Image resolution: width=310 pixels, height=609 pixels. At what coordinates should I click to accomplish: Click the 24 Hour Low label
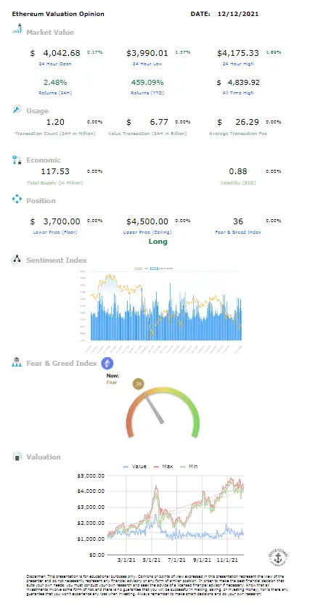tap(149, 63)
